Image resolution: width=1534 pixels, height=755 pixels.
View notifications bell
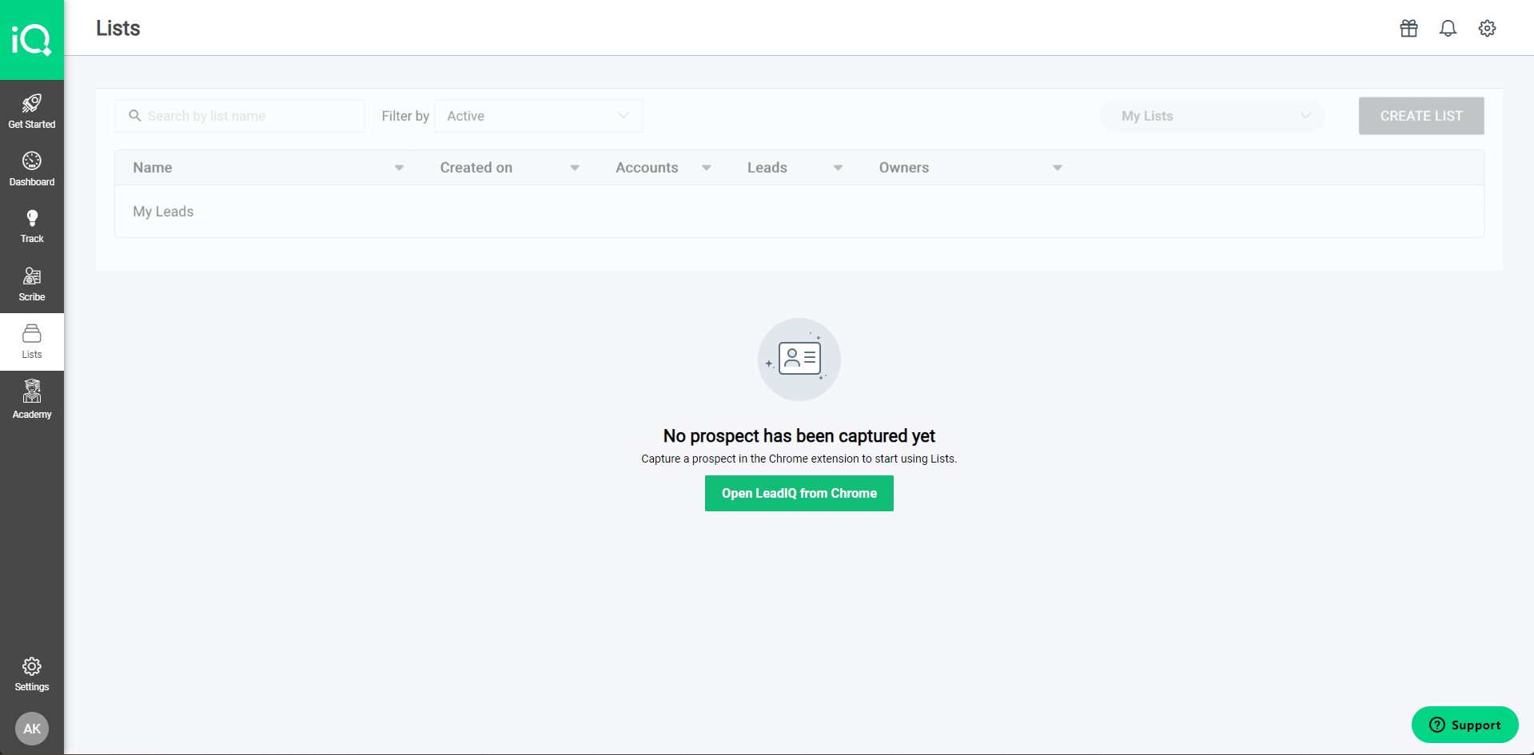1448,28
